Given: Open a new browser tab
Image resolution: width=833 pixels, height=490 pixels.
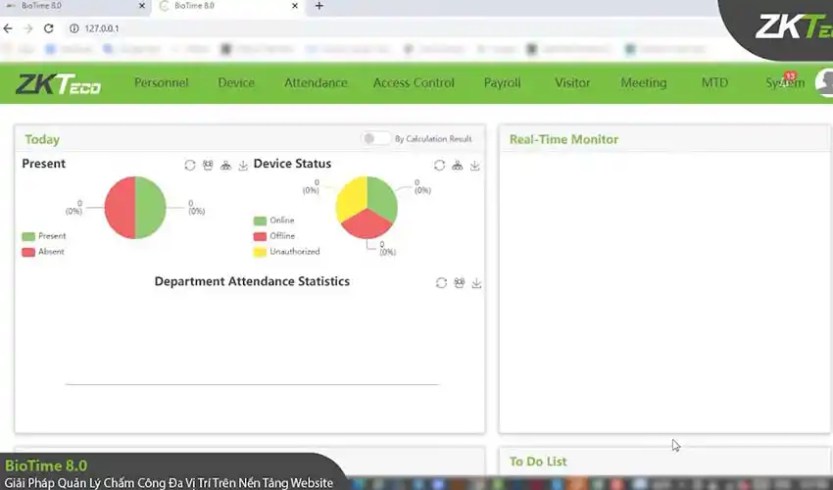Looking at the screenshot, I should 318,7.
